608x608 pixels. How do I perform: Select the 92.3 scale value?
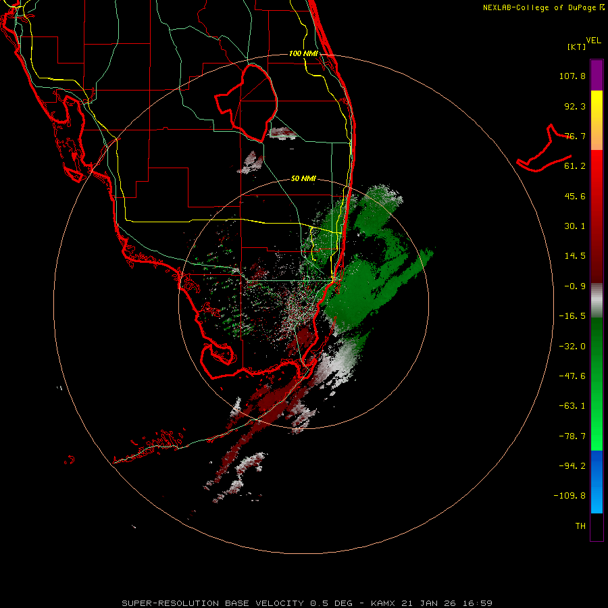pos(575,106)
